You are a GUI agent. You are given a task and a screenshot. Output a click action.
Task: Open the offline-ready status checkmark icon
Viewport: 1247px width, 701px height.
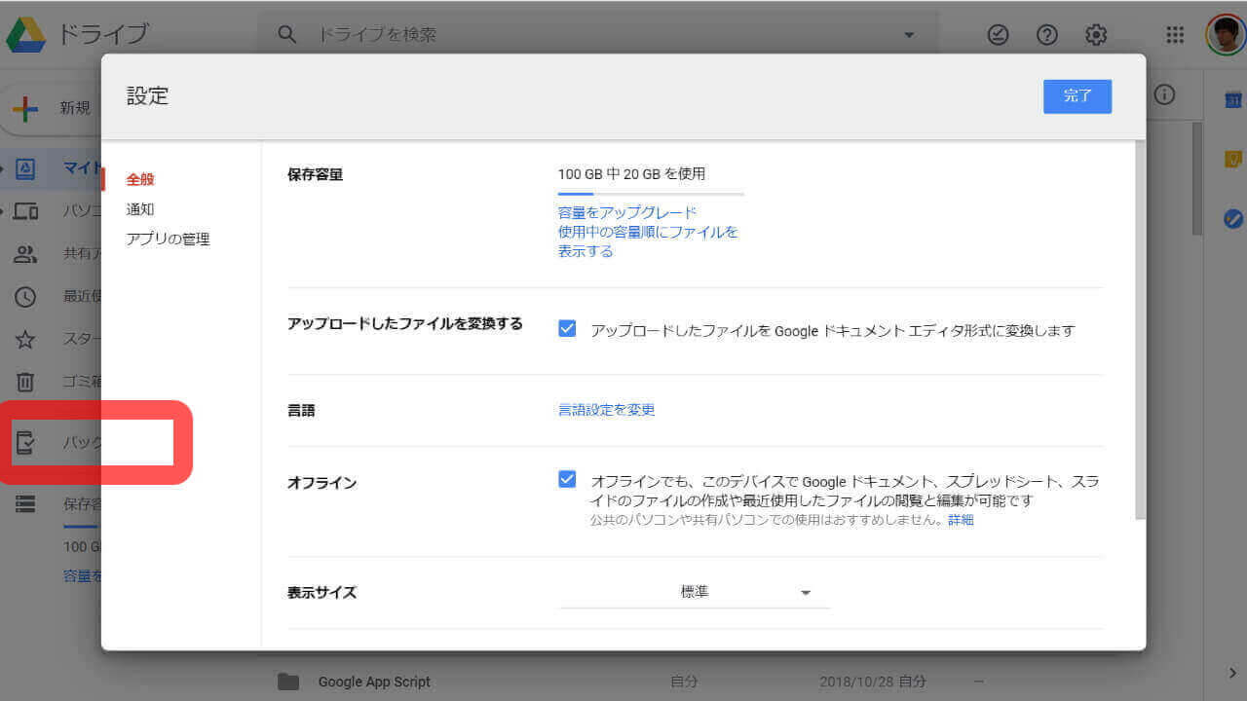999,35
